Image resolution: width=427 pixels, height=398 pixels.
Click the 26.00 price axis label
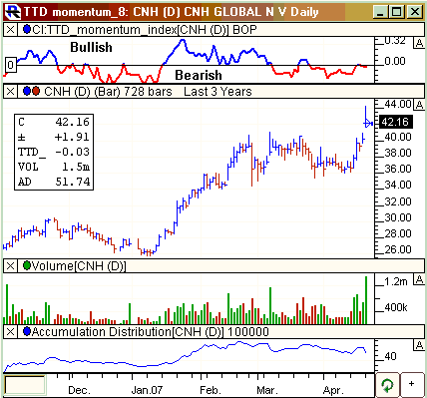[398, 249]
